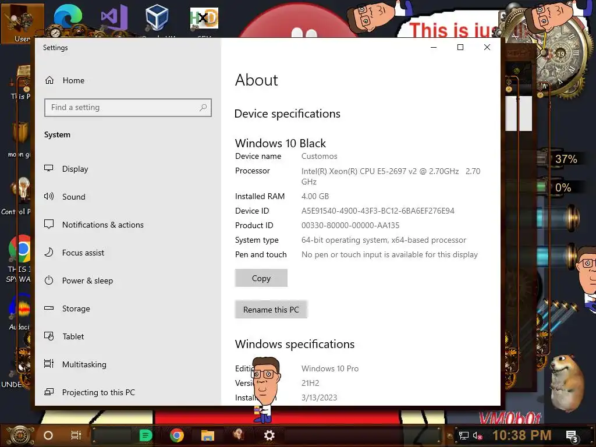The image size is (596, 447).
Task: Open Task View on taskbar
Action: 76,435
